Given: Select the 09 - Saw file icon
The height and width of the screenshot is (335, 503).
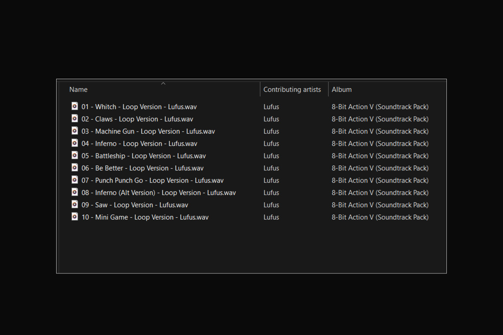Looking at the screenshot, I should point(75,204).
